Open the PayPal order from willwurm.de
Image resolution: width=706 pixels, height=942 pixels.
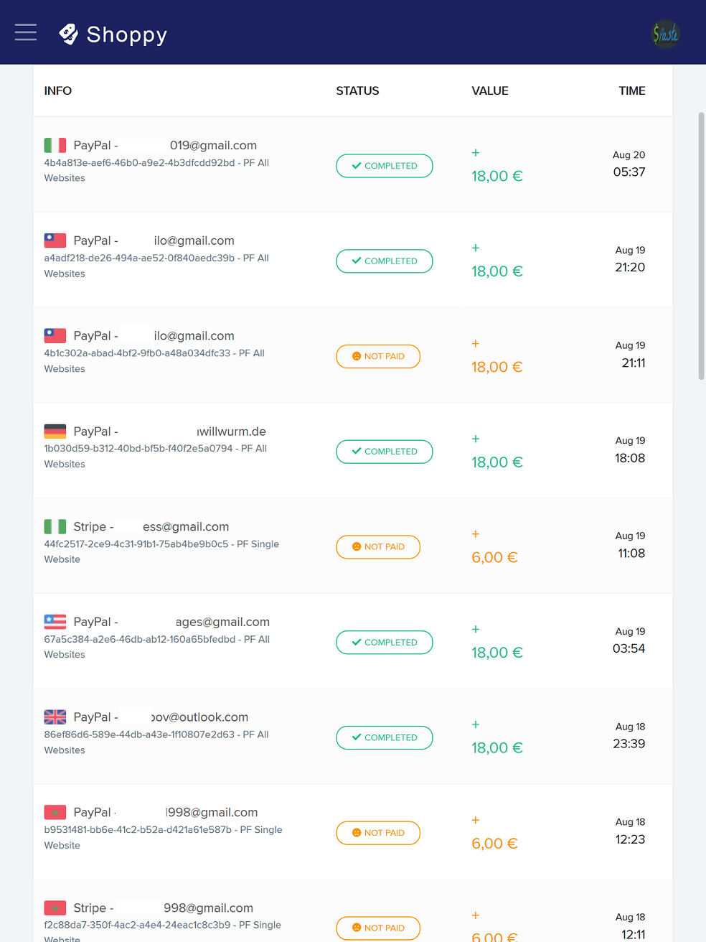coord(353,450)
